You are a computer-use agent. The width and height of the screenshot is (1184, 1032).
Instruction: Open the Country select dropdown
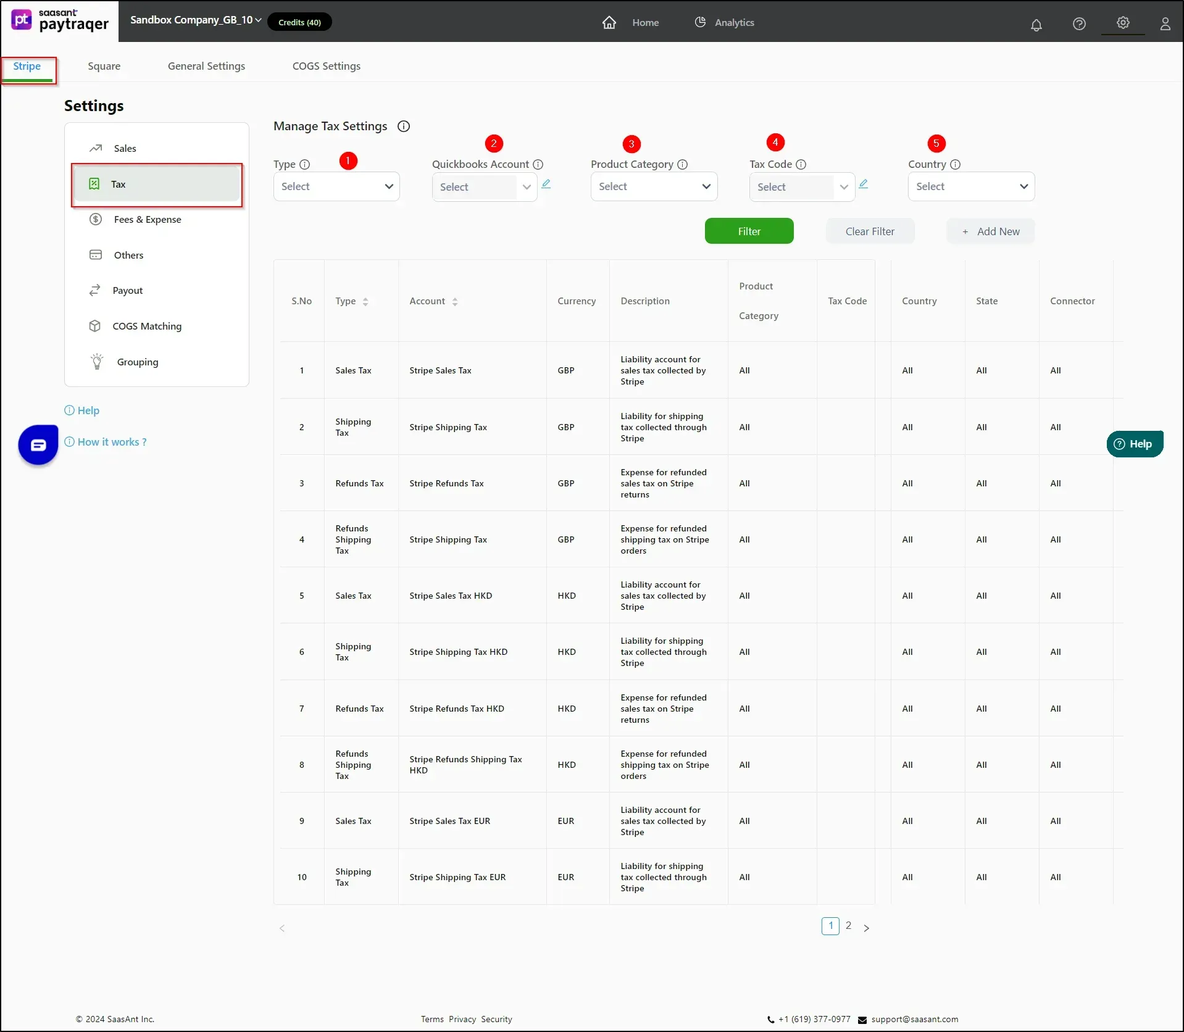tap(971, 186)
